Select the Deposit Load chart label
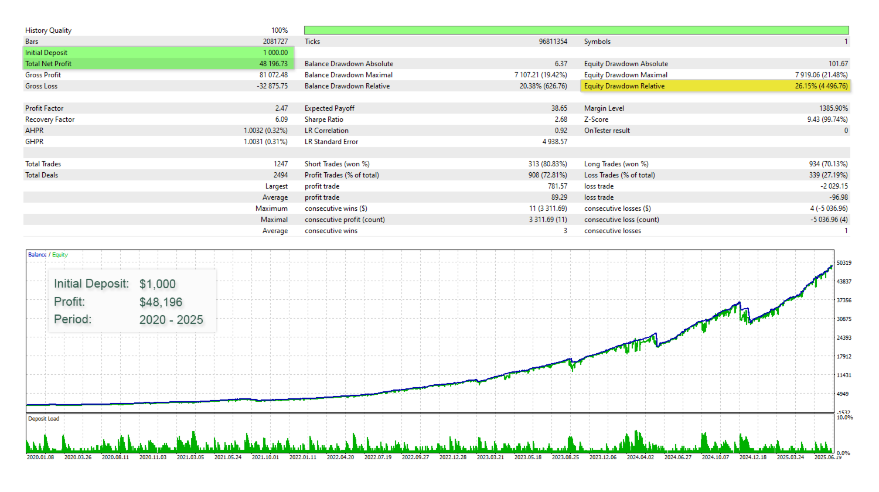Image resolution: width=879 pixels, height=492 pixels. point(44,419)
